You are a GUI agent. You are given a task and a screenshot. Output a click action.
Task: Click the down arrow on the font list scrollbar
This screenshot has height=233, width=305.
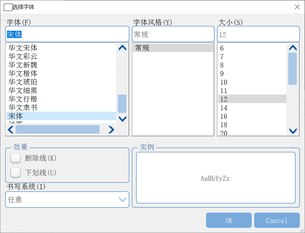[122, 119]
